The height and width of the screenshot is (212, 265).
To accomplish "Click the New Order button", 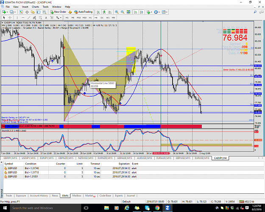I will (59, 12).
